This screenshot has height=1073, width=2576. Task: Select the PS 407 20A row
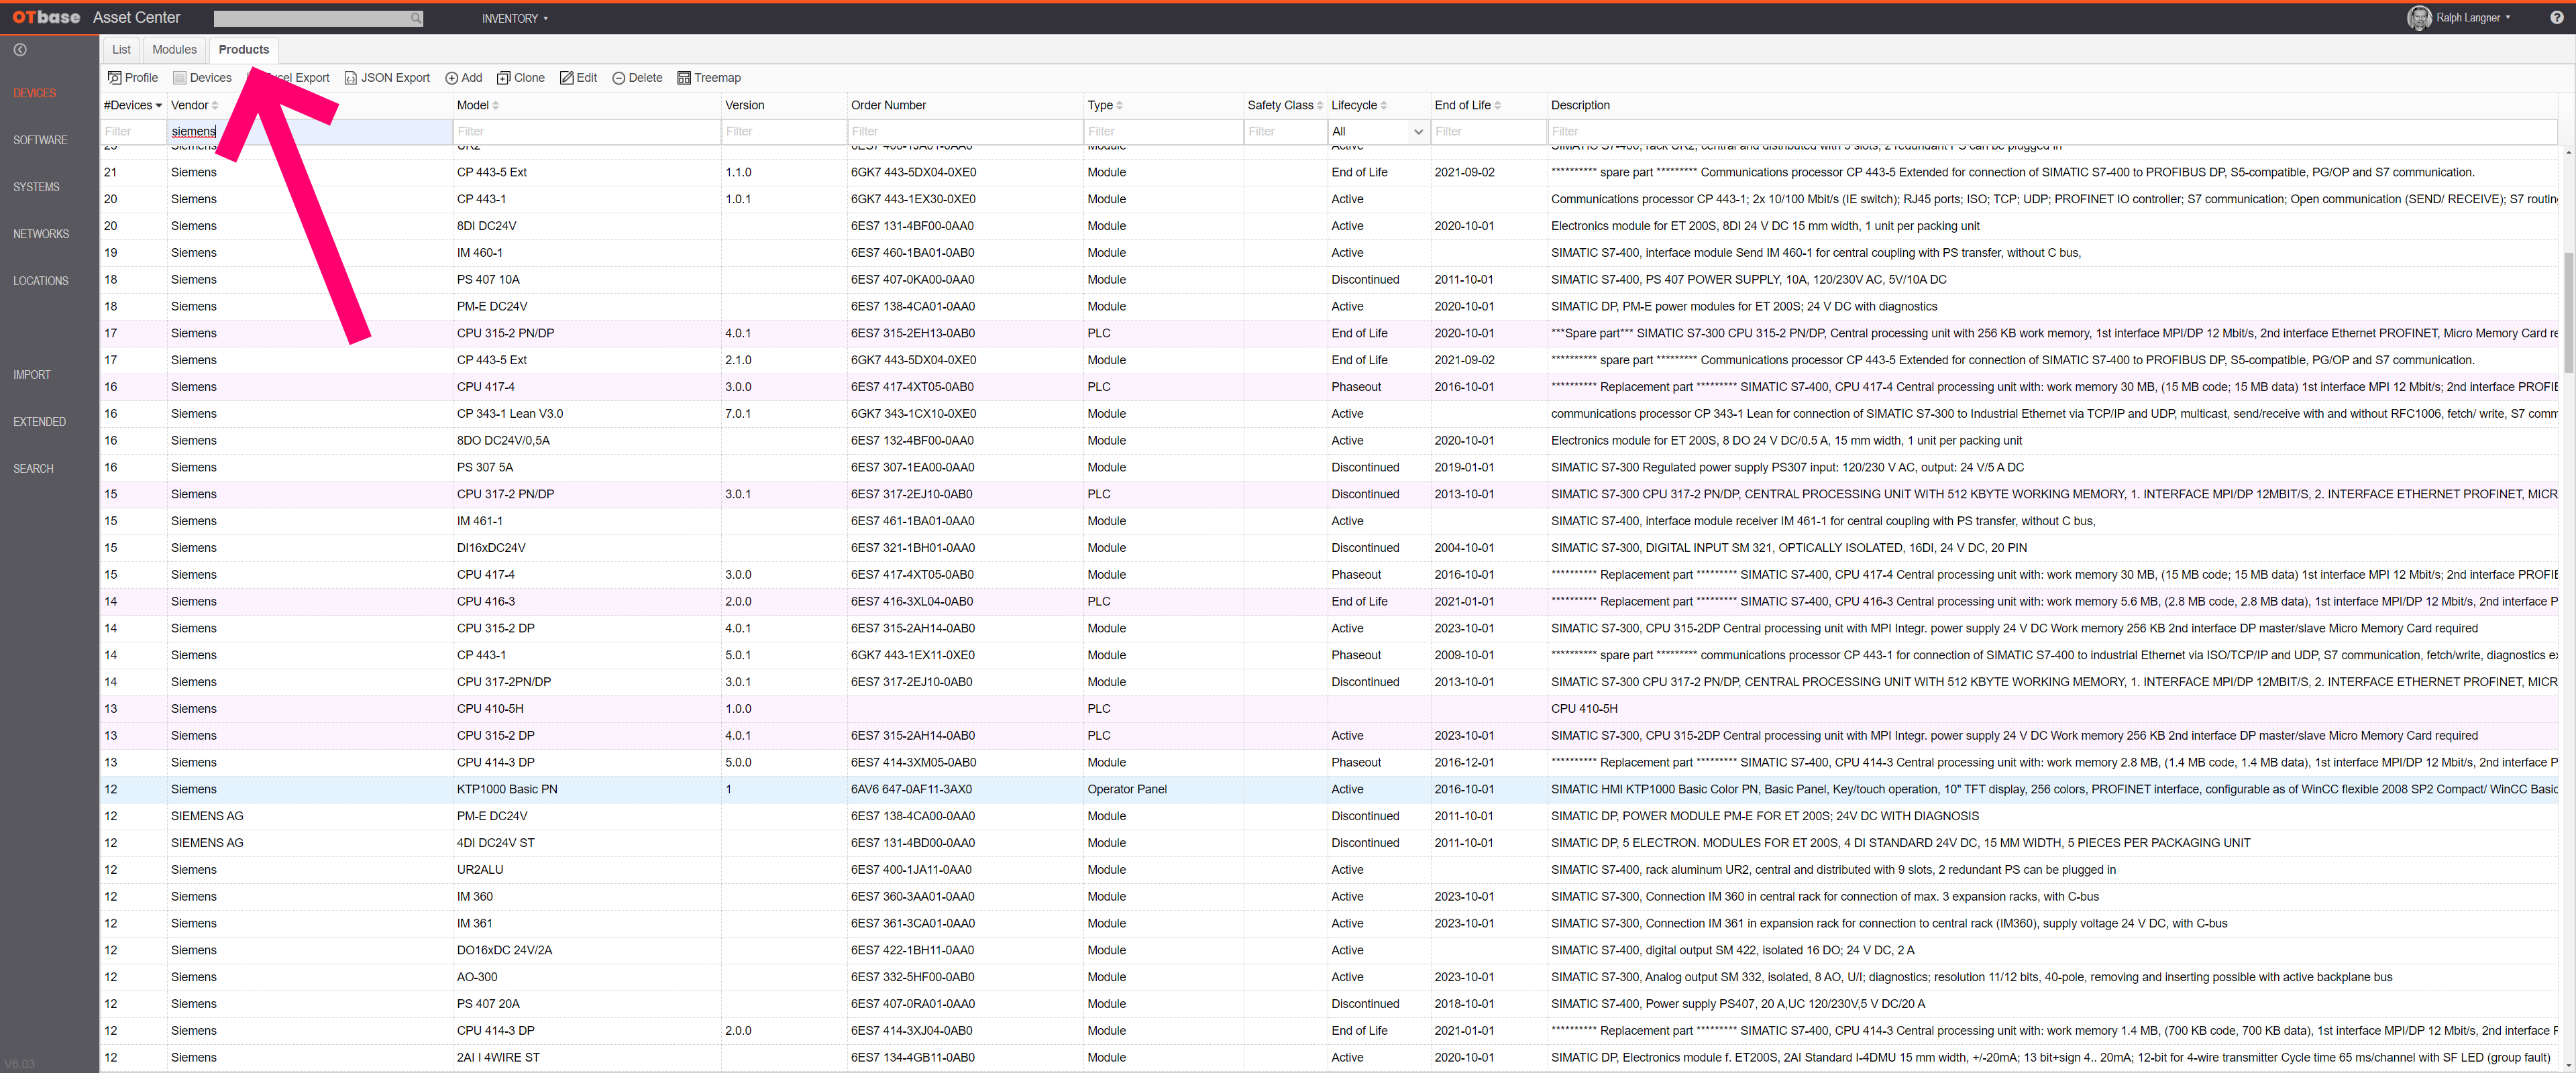[x=1330, y=1004]
